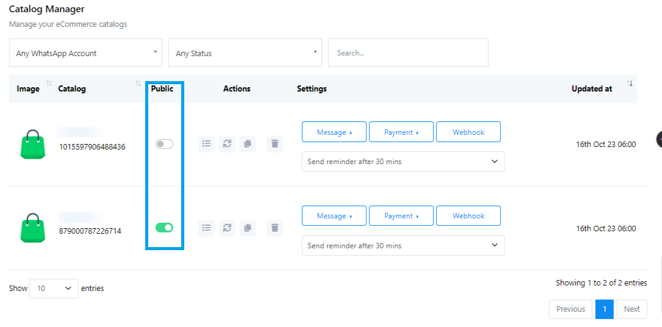The width and height of the screenshot is (662, 327).
Task: Click list icon for catalog 1015597906488436
Action: [x=206, y=144]
